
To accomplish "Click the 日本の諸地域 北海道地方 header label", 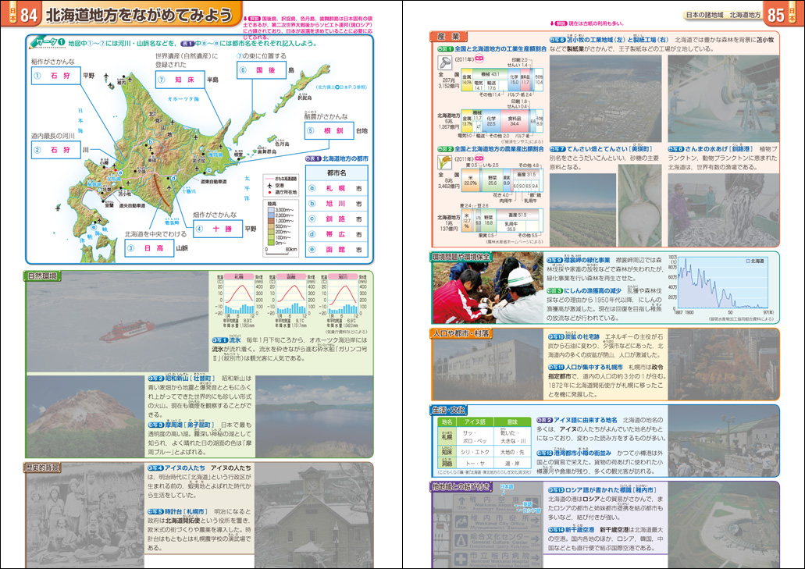I will (x=723, y=15).
